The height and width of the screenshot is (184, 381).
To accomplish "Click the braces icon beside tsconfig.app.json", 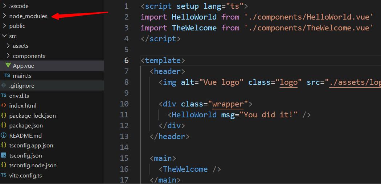I will [4, 145].
